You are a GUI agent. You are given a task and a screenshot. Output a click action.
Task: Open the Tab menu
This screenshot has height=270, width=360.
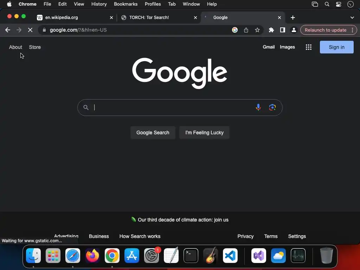click(x=172, y=4)
